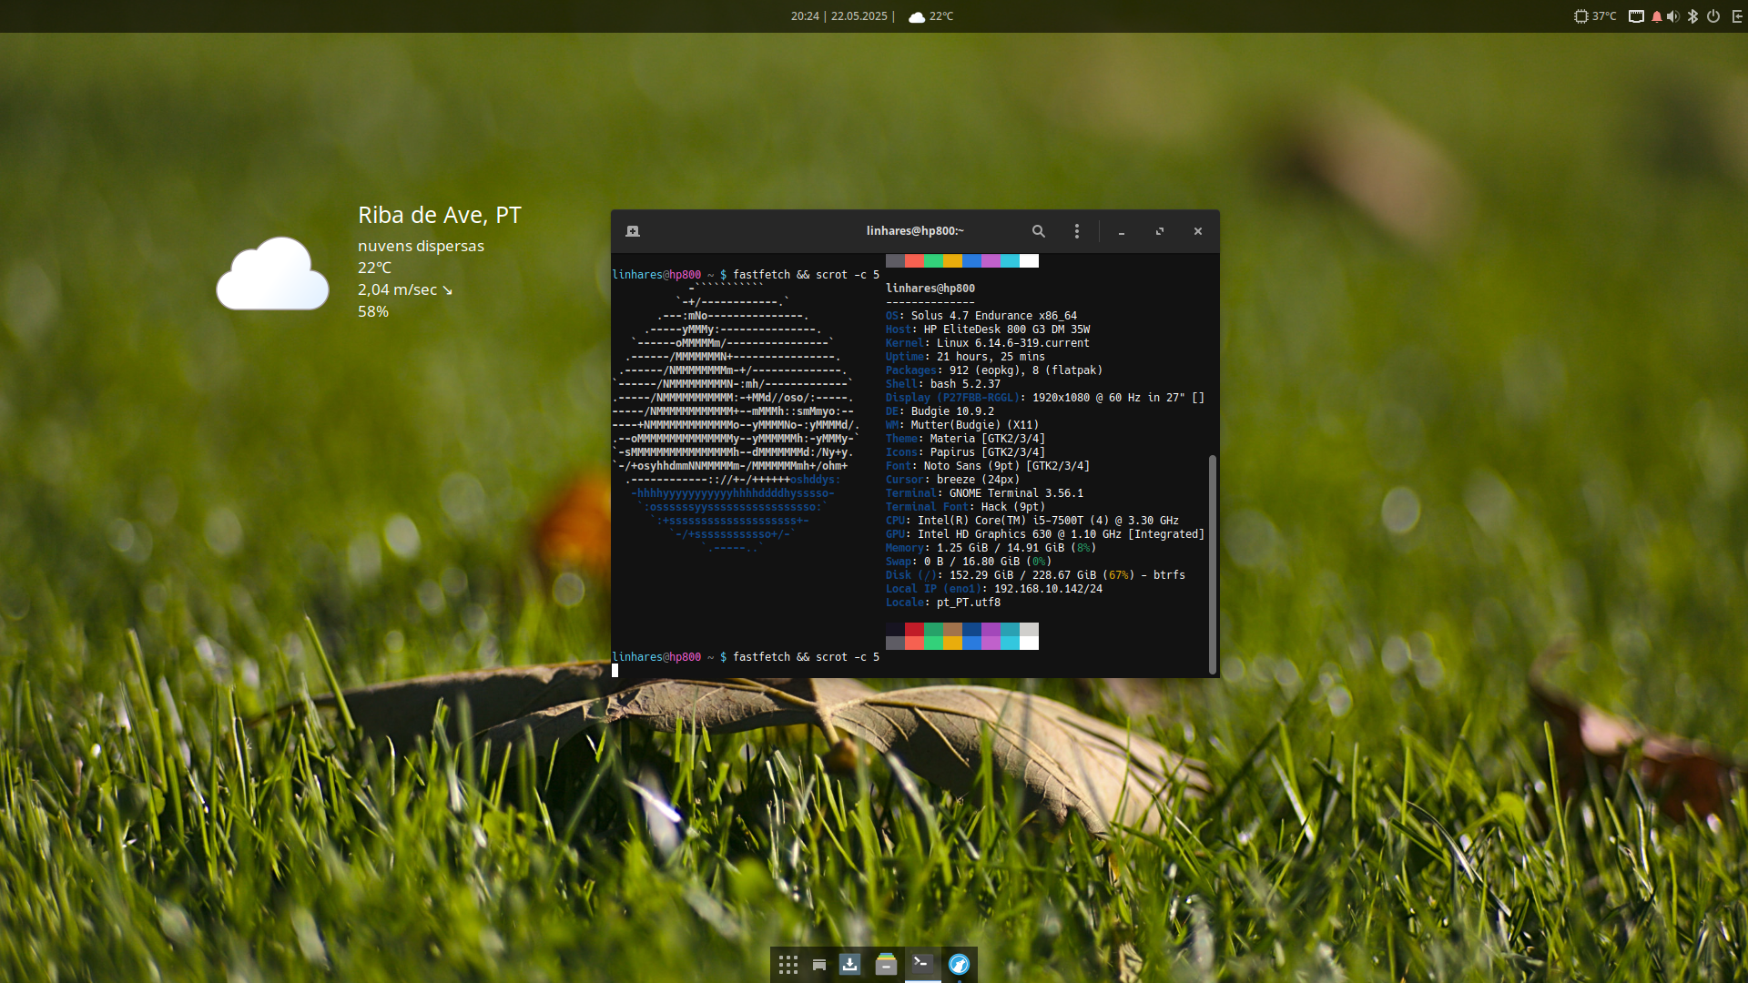Click 'nuvens dispersas' in the weather widget
The height and width of the screenshot is (983, 1748).
421,246
